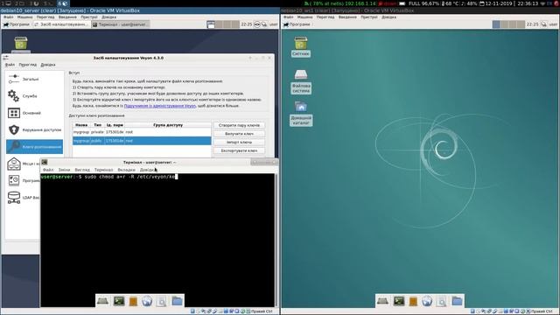Click Імпорт ключа (Import key) button
The height and width of the screenshot is (315, 560).
[239, 142]
